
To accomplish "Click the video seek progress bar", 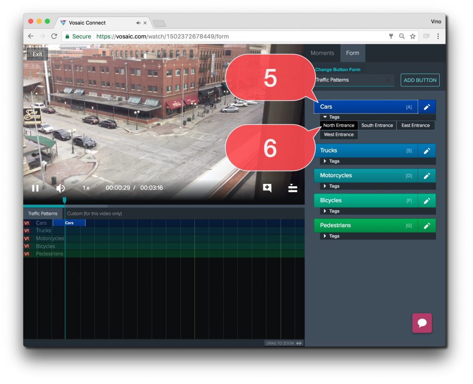I will (164, 206).
